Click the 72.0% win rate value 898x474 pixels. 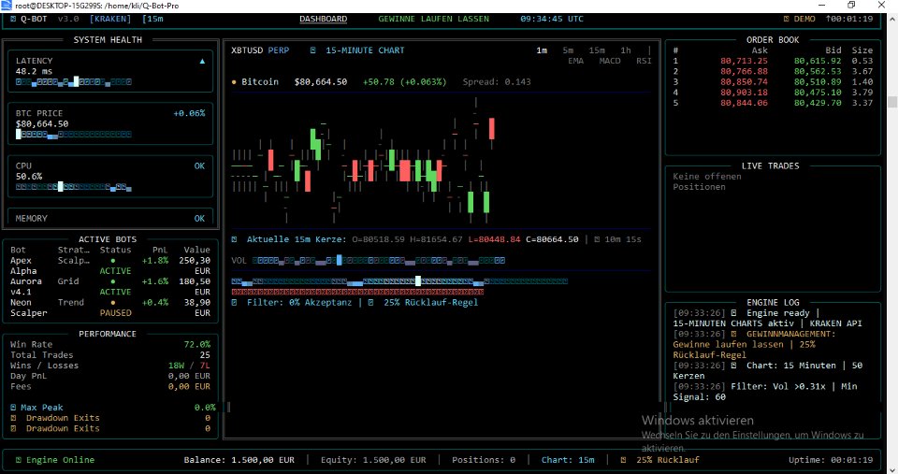click(x=197, y=345)
